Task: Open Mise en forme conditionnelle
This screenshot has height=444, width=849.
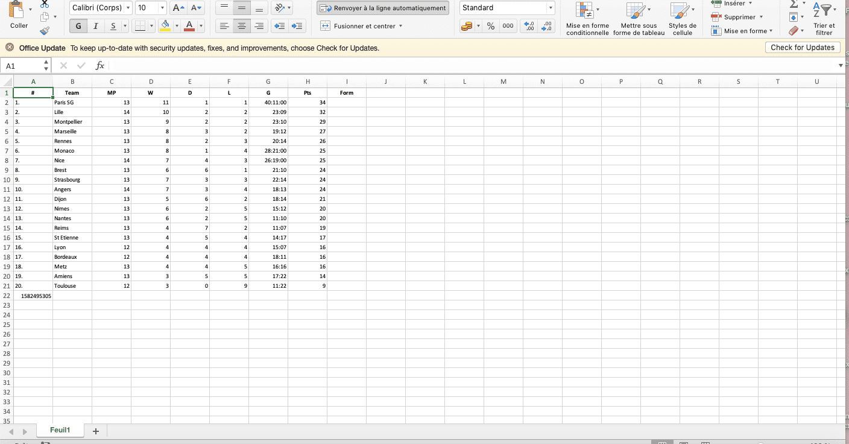Action: pos(587,18)
